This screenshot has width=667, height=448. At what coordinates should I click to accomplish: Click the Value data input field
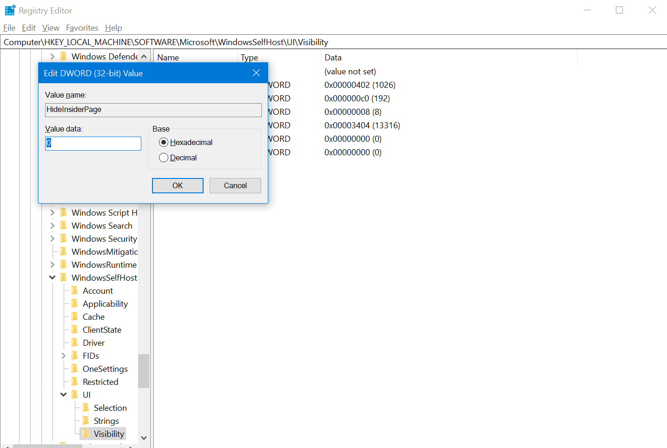point(93,143)
